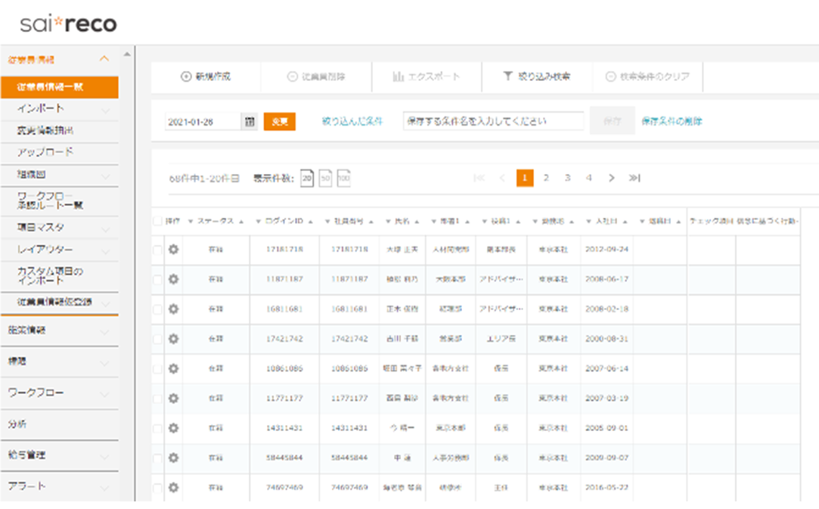
Task: Set display count to 100 per page
Action: pos(343,178)
